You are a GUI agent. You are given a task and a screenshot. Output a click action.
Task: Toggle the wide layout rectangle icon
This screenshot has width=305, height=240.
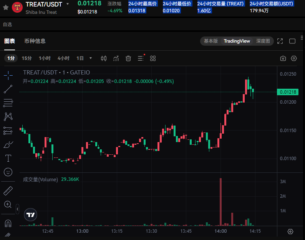(292, 41)
